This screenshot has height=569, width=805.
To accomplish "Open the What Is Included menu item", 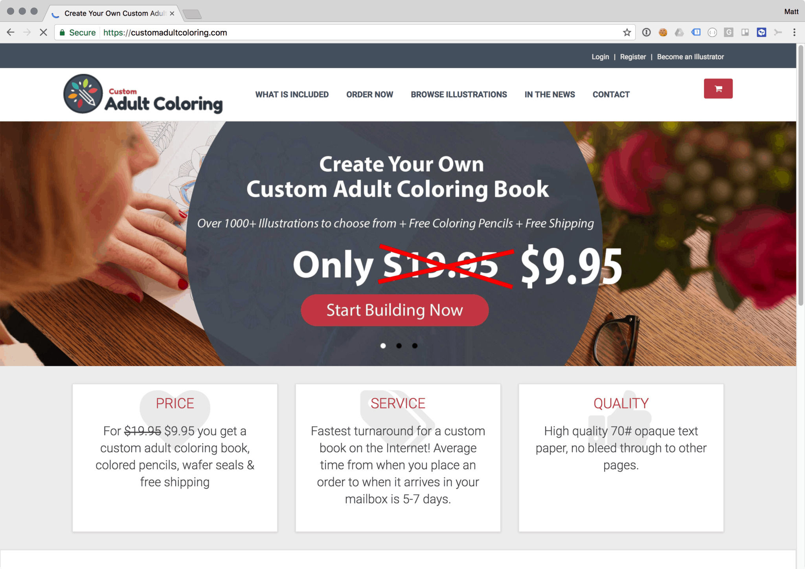I will (x=292, y=95).
